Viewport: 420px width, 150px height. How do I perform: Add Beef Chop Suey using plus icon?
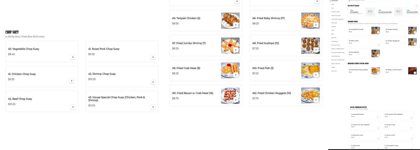(x=73, y=107)
